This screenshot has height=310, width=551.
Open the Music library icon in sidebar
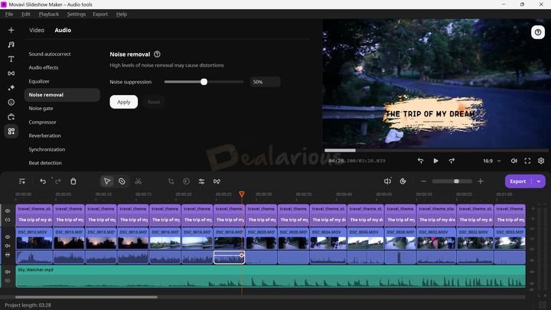[11, 44]
